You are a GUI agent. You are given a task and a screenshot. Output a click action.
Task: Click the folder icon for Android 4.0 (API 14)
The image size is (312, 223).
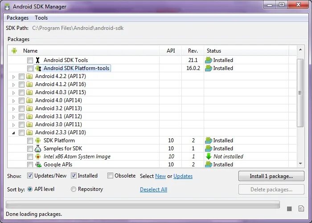coord(29,100)
